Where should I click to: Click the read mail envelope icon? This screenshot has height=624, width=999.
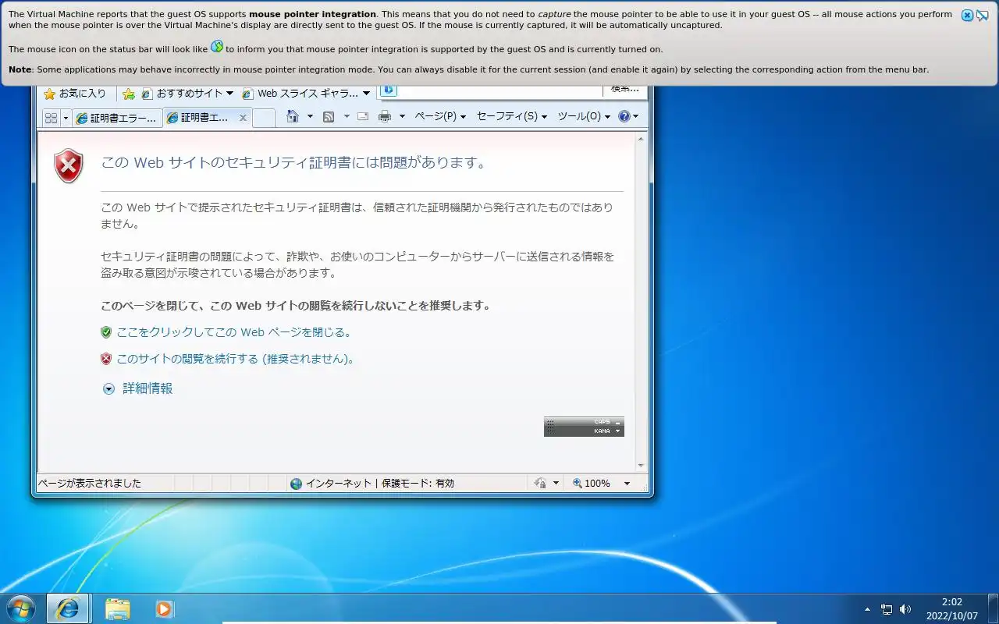point(363,116)
